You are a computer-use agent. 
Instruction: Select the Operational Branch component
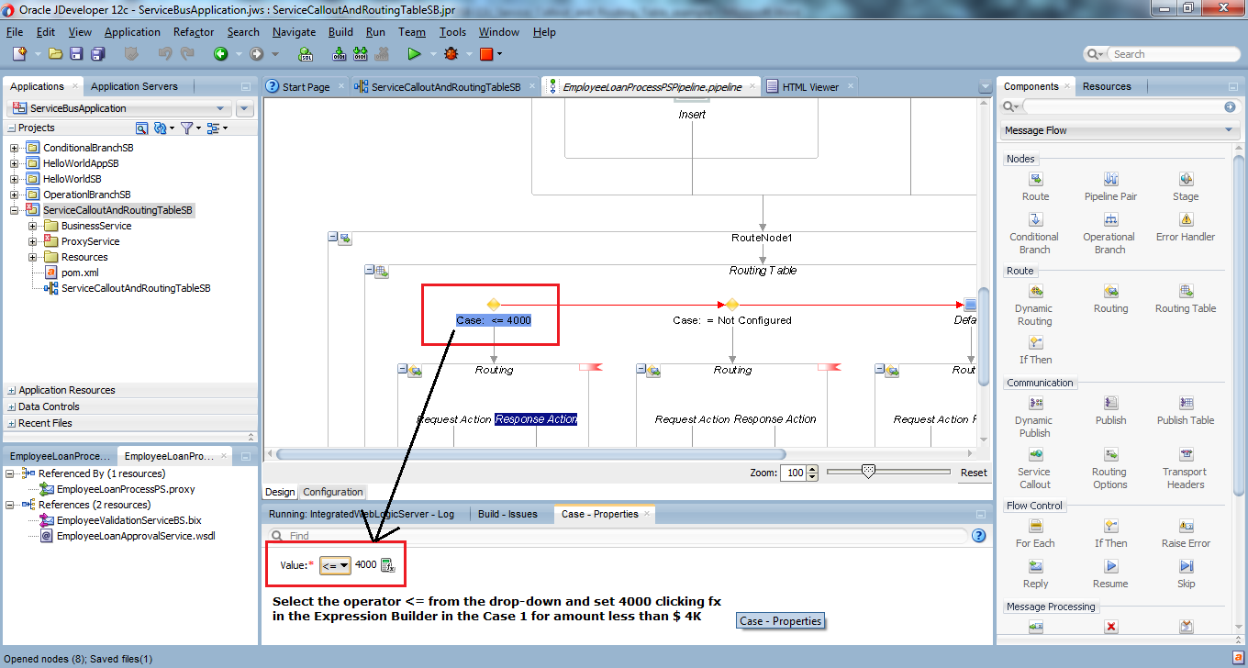1110,233
